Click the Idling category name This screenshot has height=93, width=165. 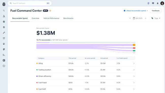[x=41, y=63]
